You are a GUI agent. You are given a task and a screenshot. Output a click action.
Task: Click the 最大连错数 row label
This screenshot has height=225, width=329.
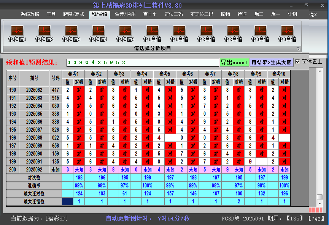34,201
